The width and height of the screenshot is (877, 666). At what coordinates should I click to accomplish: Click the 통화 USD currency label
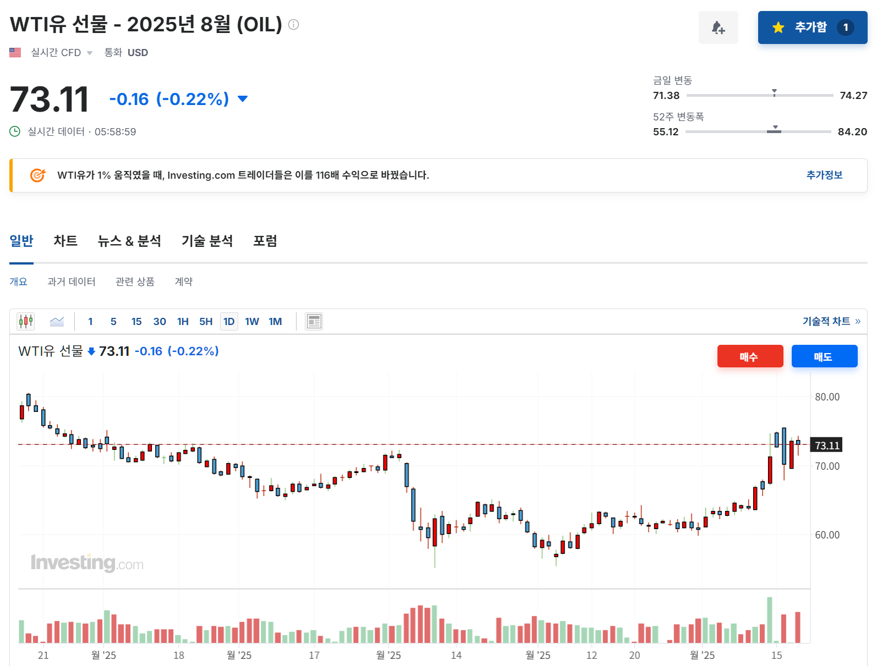(x=126, y=52)
